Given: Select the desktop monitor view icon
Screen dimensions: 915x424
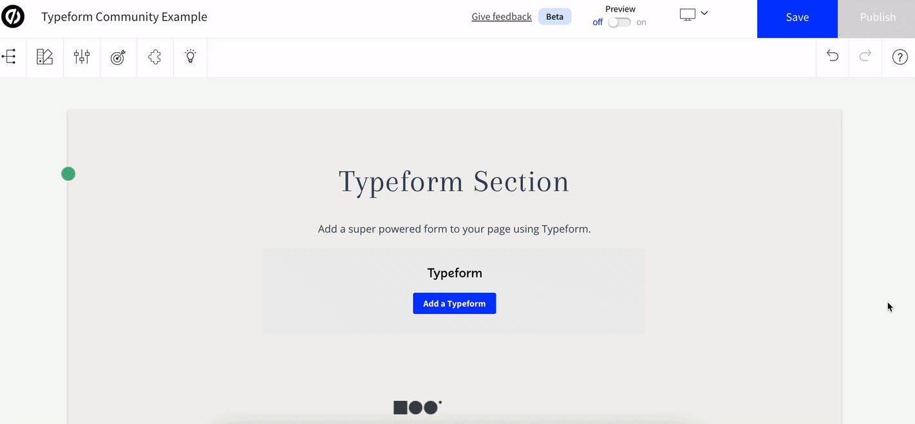Looking at the screenshot, I should [688, 14].
